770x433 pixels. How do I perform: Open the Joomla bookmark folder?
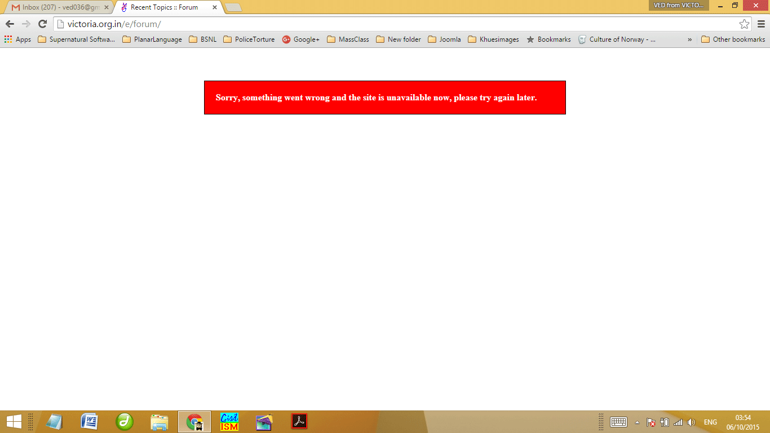click(444, 39)
